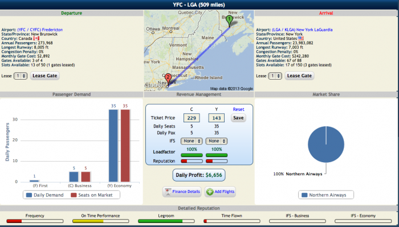The height and width of the screenshot is (227, 399).
Task: Click the 'Longest Runway: 7,003 ft' text
Action: (279, 47)
